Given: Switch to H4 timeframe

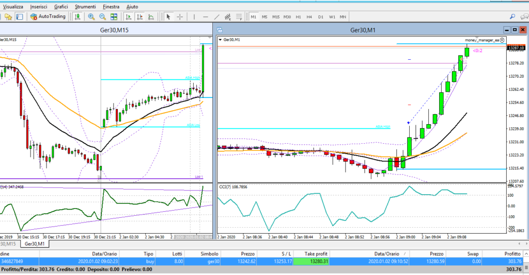Looking at the screenshot, I should pos(309,17).
